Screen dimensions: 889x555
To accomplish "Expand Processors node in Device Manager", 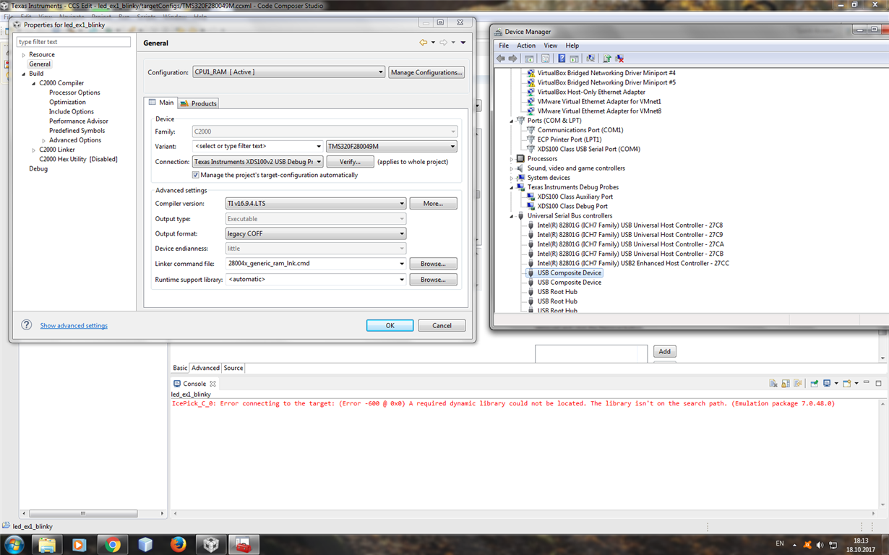I will tap(512, 159).
